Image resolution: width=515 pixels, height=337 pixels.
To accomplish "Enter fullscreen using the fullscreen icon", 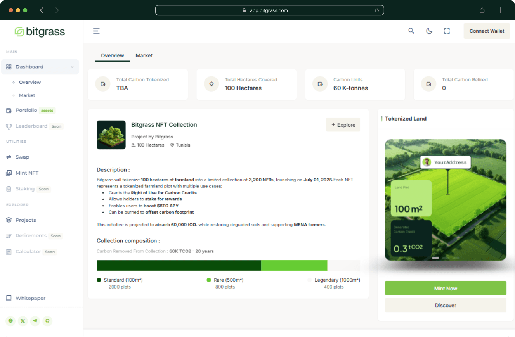I will [x=447, y=31].
